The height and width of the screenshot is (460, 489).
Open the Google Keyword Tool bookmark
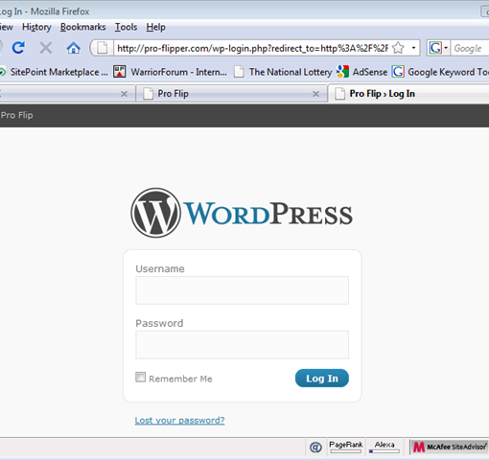(440, 72)
